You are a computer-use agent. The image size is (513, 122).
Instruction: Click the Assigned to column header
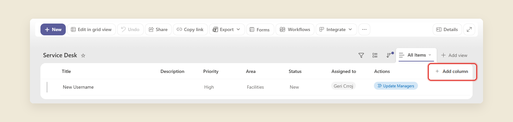click(x=344, y=71)
